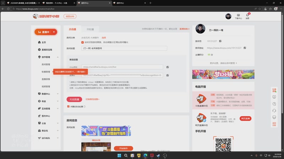Click the 收益 coin icon

pos(39,101)
